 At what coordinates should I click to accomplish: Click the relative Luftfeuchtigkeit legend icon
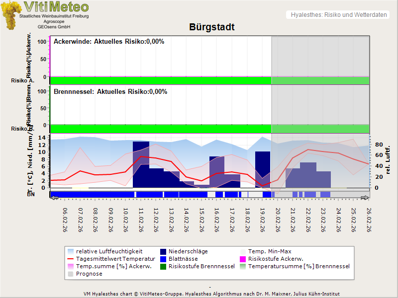(x=72, y=251)
